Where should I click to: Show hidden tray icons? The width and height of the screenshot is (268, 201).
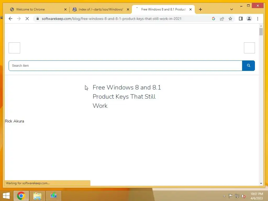224,196
